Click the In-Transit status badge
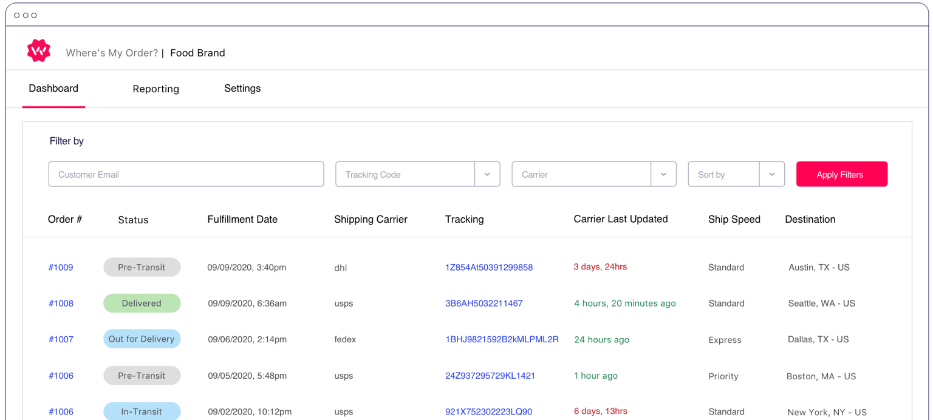 pyautogui.click(x=142, y=412)
